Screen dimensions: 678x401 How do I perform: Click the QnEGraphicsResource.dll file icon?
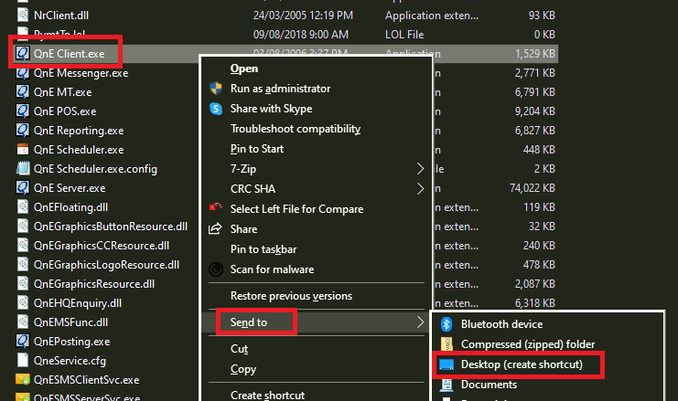23,283
